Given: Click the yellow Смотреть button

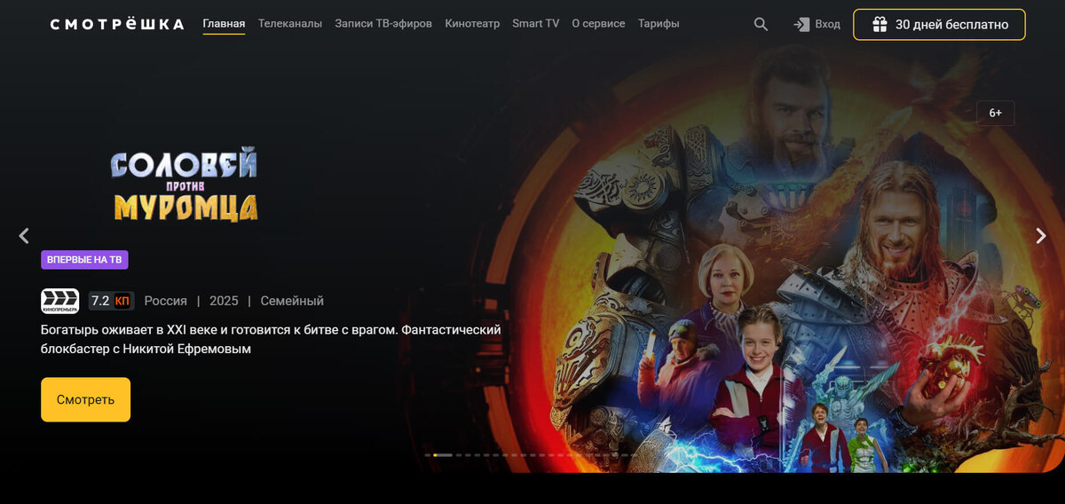Looking at the screenshot, I should point(85,399).
